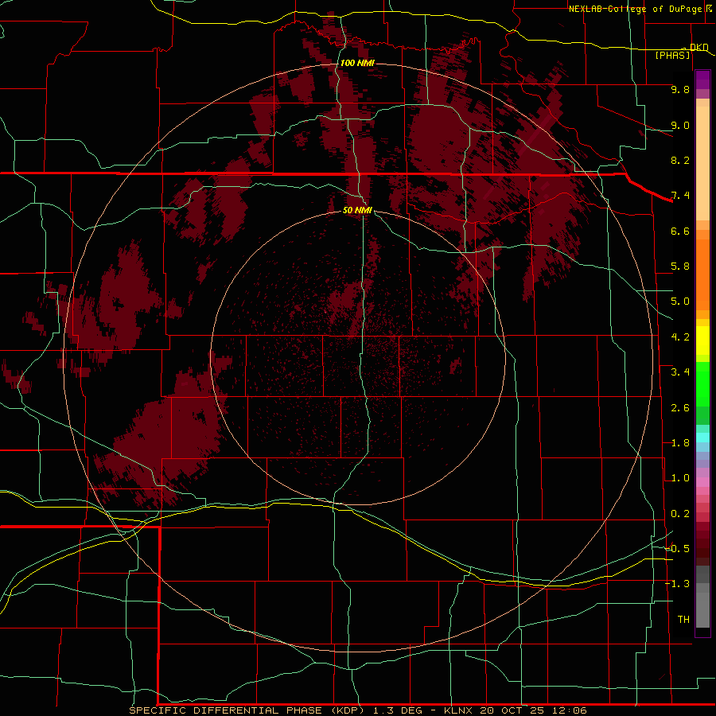Click the -1.3 value on the color scale
The height and width of the screenshot is (716, 716).
click(678, 584)
